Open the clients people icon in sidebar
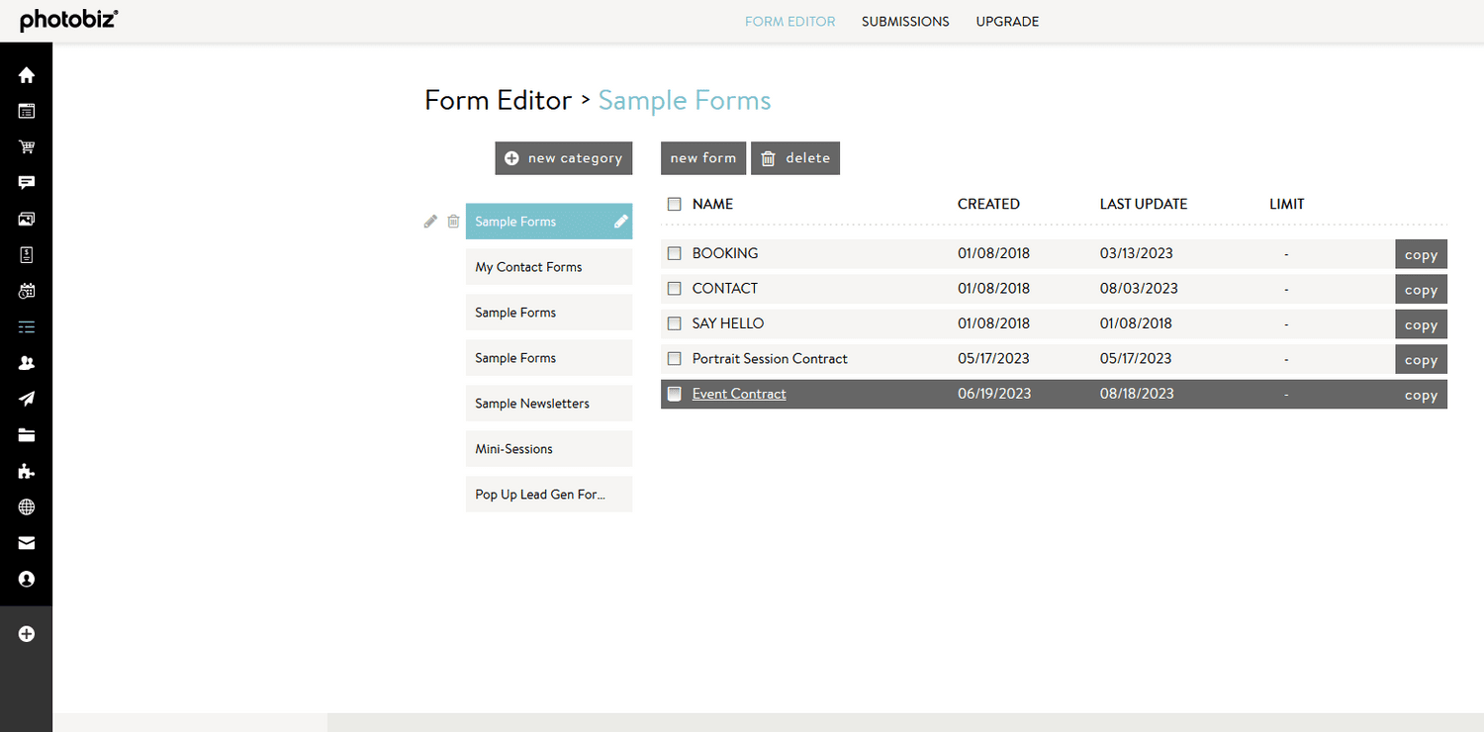The width and height of the screenshot is (1484, 732). [x=27, y=363]
